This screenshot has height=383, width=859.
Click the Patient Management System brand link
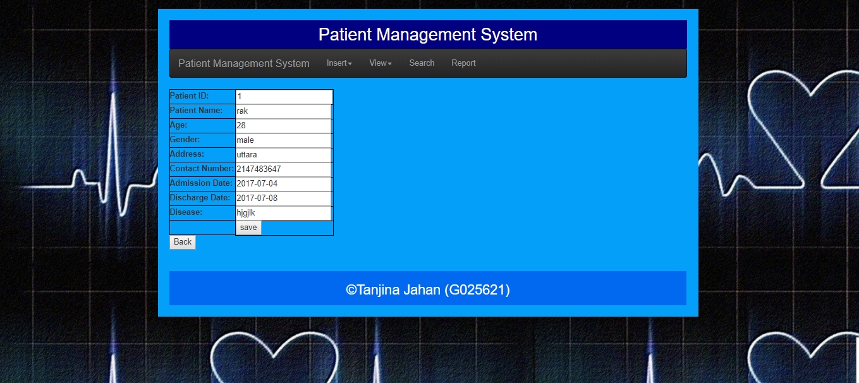point(243,63)
